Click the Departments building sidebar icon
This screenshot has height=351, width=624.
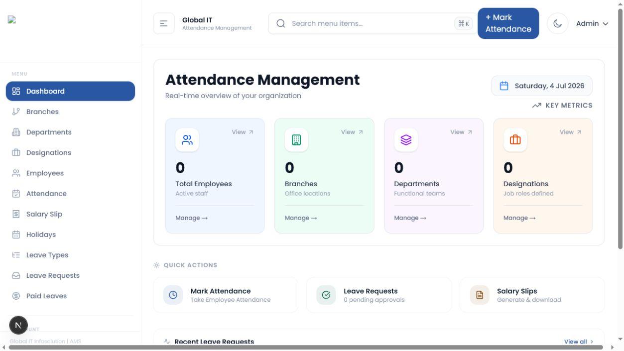click(16, 132)
